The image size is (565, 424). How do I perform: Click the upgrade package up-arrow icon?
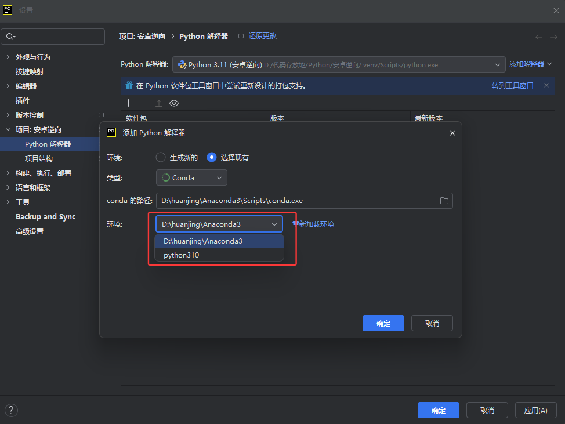coord(158,103)
